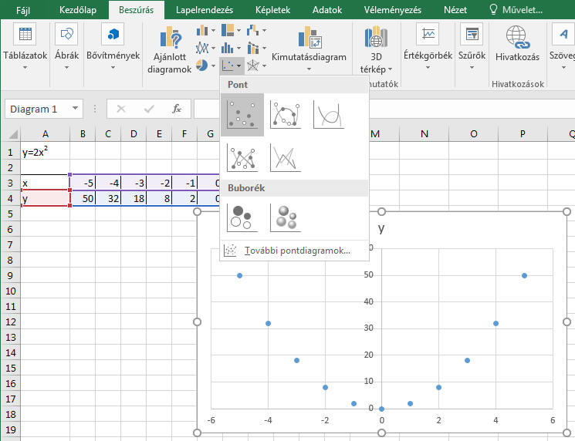Select the plain scatter (Pont) chart type
The image size is (575, 441).
(242, 115)
